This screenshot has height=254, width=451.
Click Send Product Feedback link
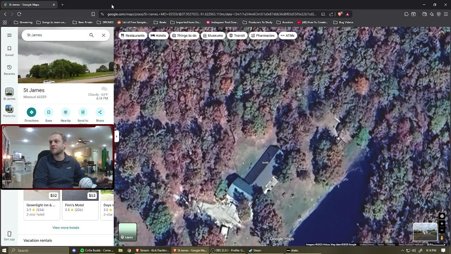(411, 244)
